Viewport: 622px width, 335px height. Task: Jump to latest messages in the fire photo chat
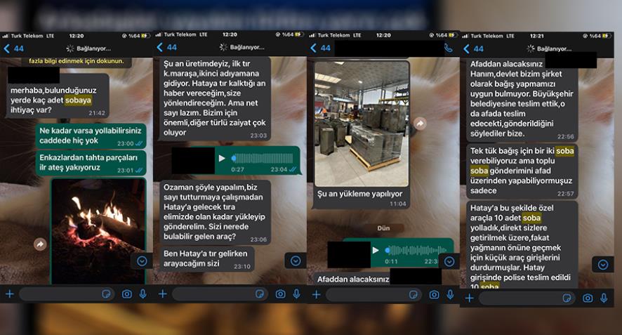click(x=142, y=261)
